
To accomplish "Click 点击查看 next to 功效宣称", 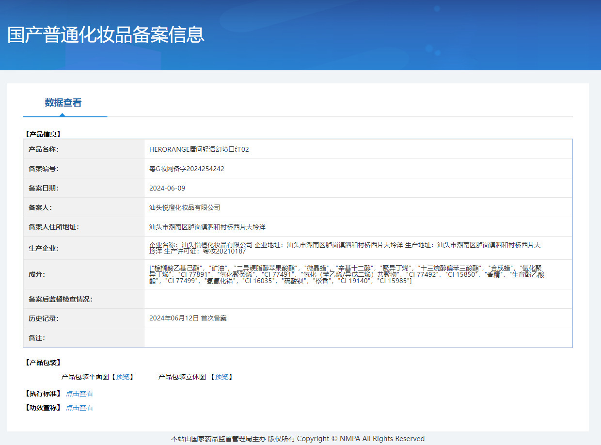I will tap(79, 408).
